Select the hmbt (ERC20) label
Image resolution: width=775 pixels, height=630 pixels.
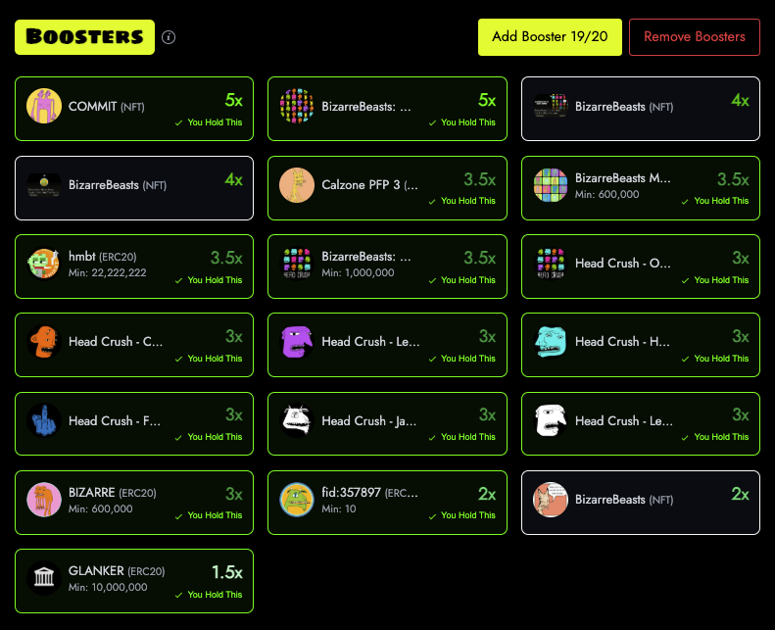(x=102, y=257)
